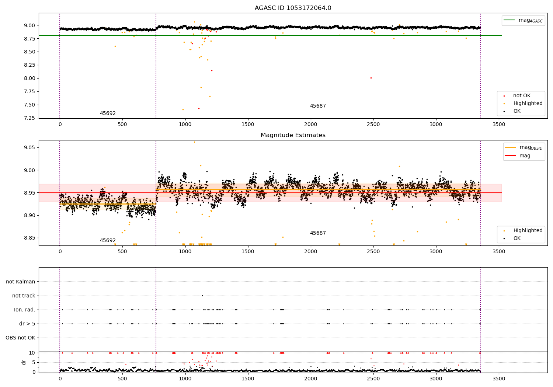Click the 8.75 y-axis tick label
This screenshot has width=553, height=387.
[x=29, y=39]
